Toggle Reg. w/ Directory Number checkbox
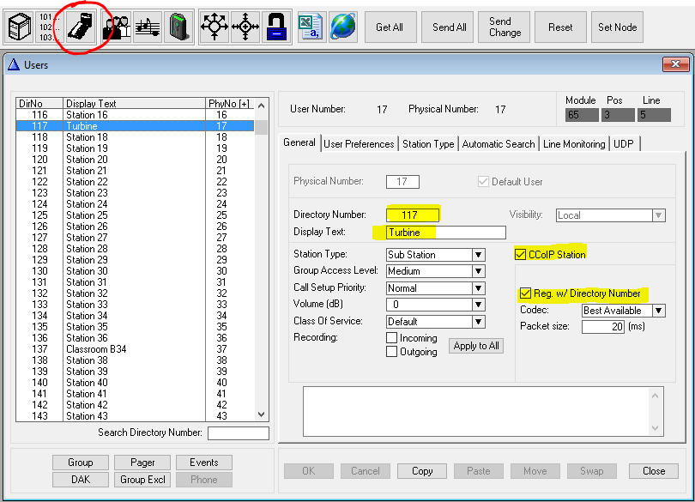The height and width of the screenshot is (502, 695). (x=526, y=293)
